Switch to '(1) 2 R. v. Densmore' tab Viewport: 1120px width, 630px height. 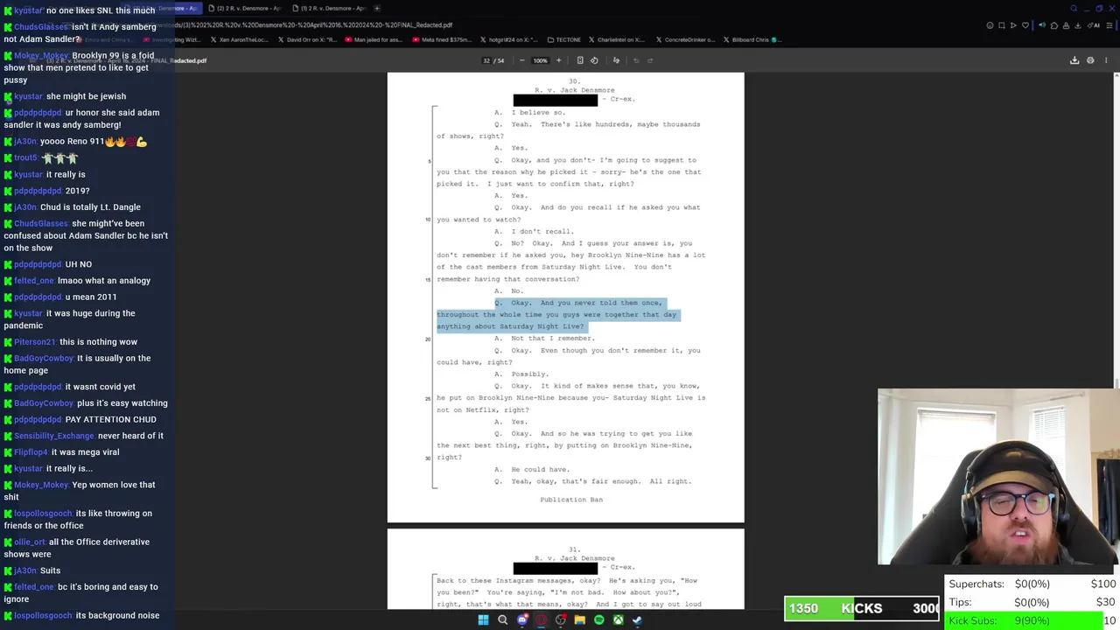pyautogui.click(x=330, y=8)
